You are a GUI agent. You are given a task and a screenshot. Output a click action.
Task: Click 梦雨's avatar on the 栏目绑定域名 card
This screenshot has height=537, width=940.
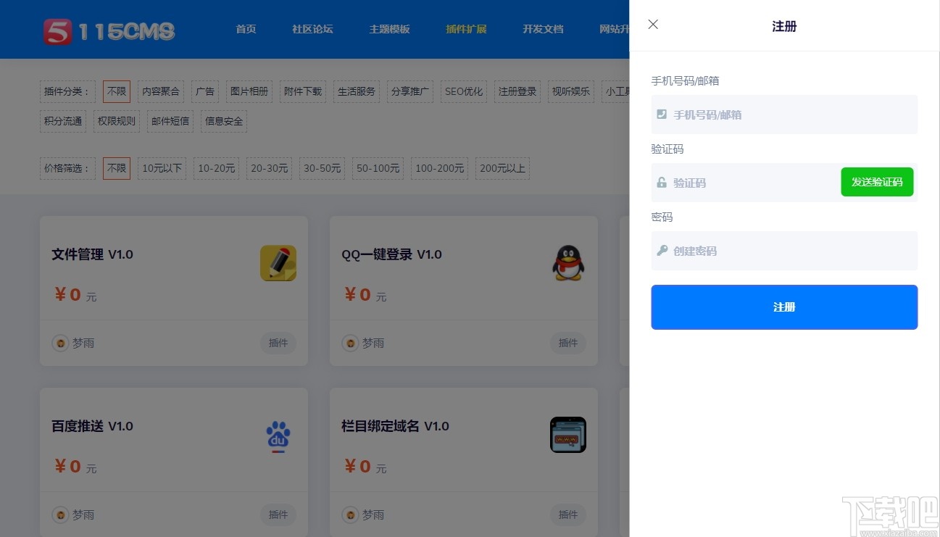[x=350, y=515]
